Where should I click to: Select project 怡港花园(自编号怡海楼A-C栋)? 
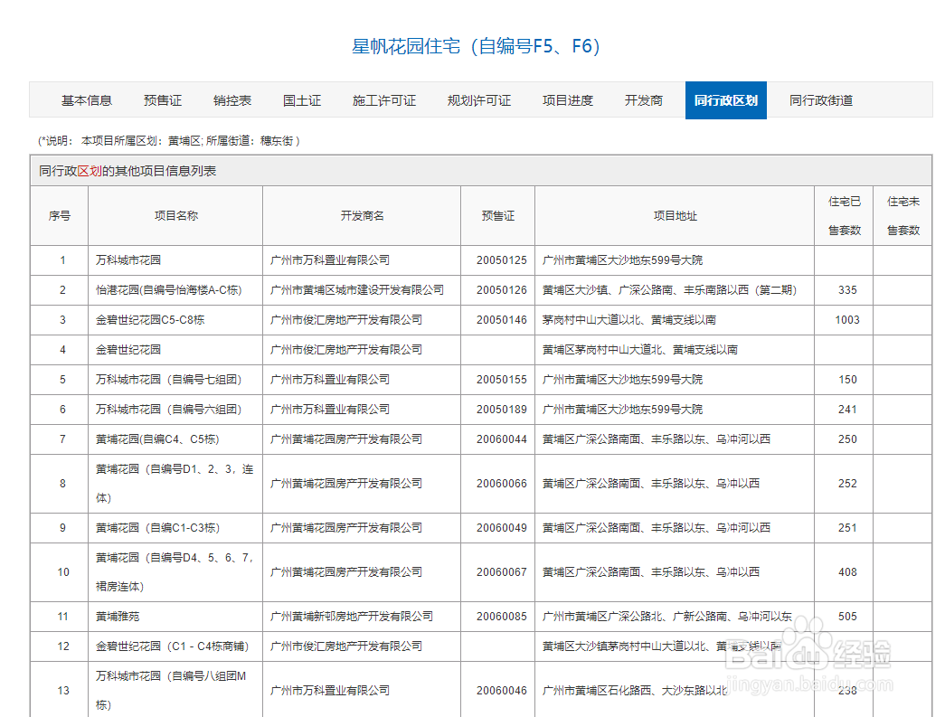click(169, 290)
